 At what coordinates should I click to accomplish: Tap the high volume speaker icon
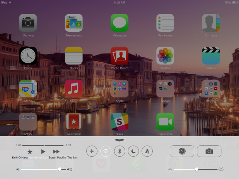tap(69, 169)
